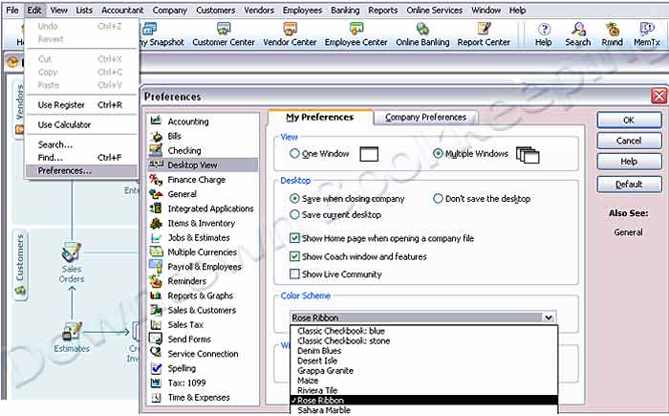Switch to My Preferences tab
The height and width of the screenshot is (416, 669).
click(x=320, y=118)
